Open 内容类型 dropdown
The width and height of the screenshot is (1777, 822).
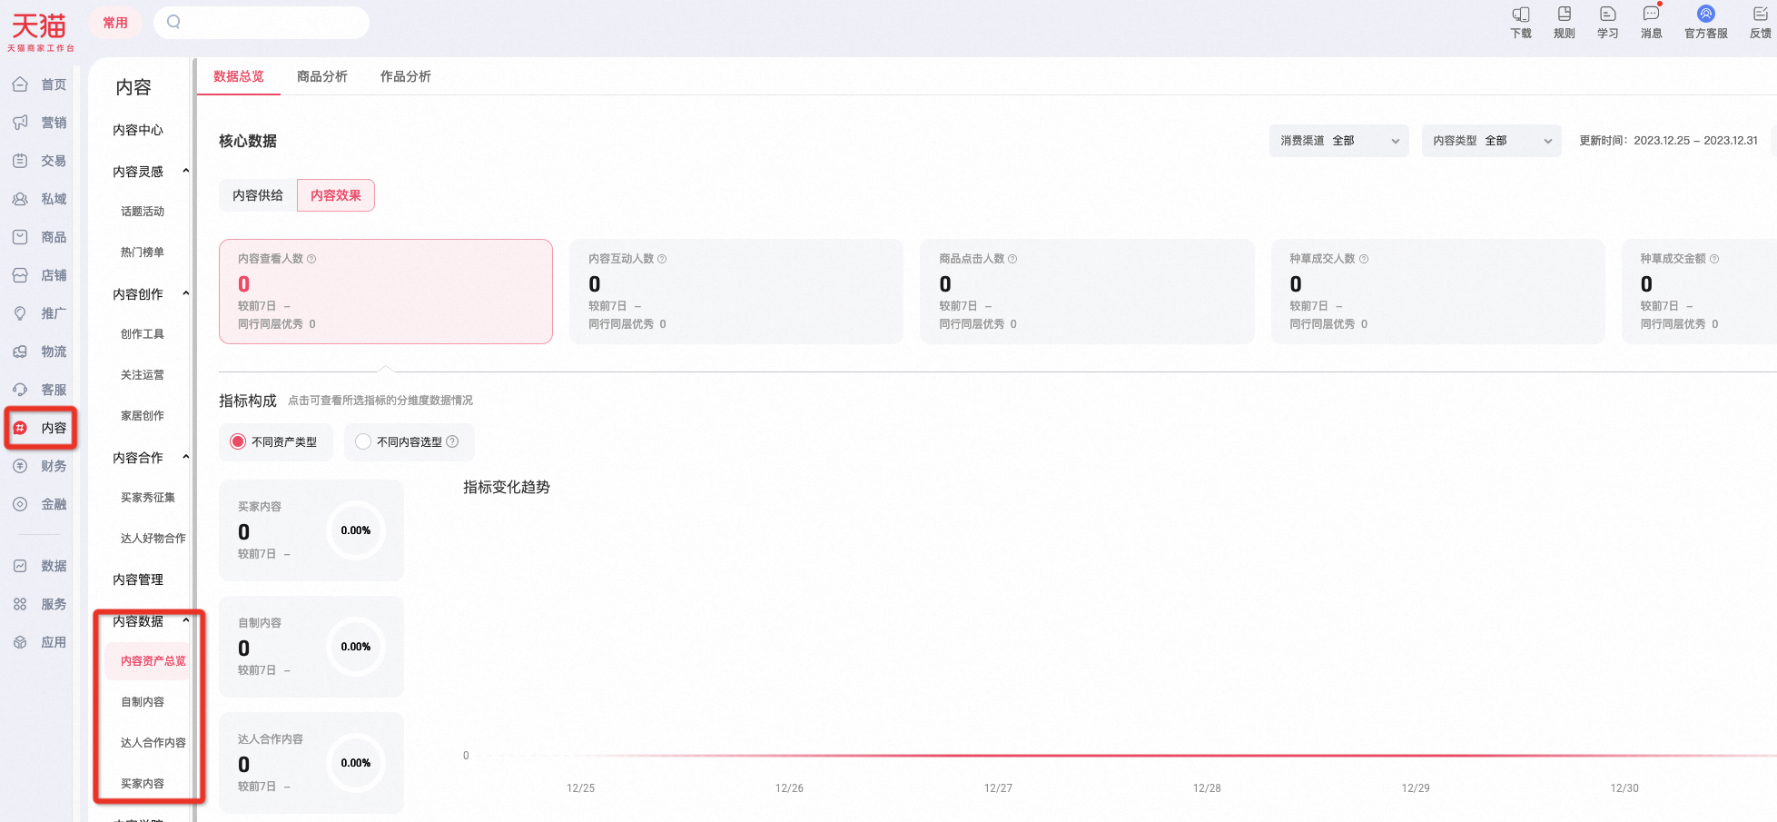tap(1491, 141)
